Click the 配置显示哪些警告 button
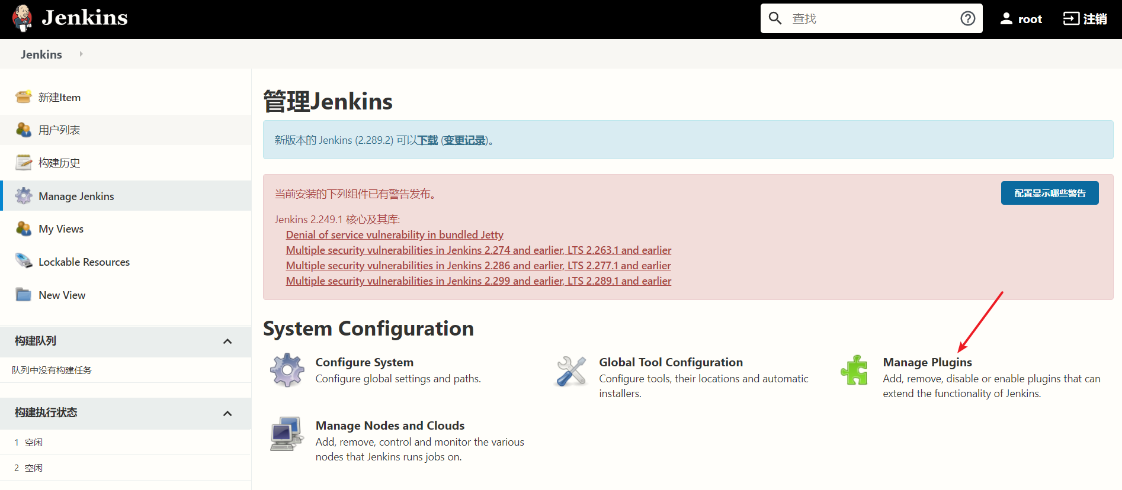This screenshot has height=490, width=1122. point(1050,193)
